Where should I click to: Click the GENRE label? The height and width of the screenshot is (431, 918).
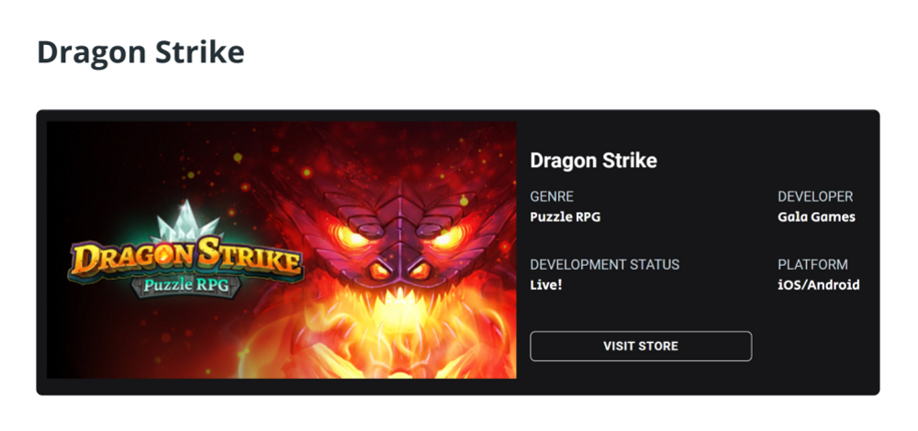click(552, 196)
